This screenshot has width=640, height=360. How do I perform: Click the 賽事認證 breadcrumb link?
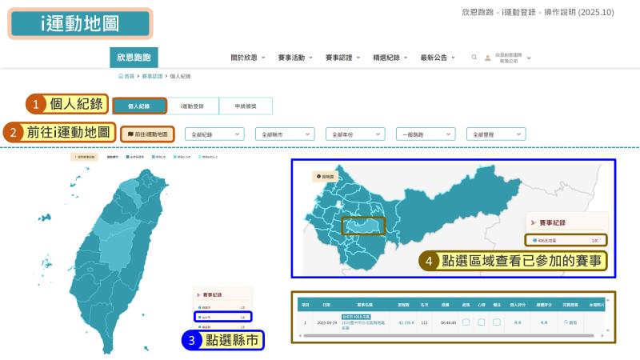152,76
